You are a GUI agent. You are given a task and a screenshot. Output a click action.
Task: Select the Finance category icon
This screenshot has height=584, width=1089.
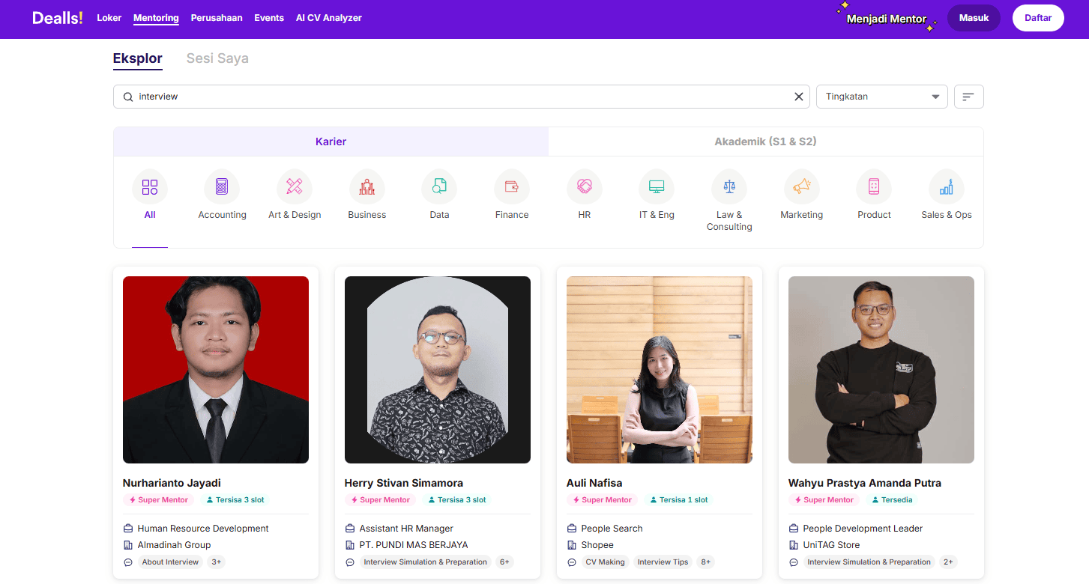(x=512, y=187)
